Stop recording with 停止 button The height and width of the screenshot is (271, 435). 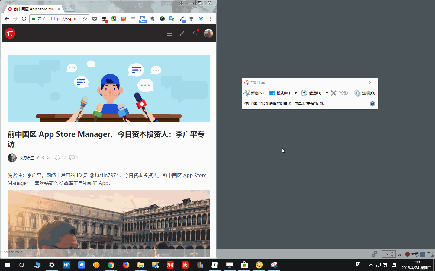[x=427, y=254]
